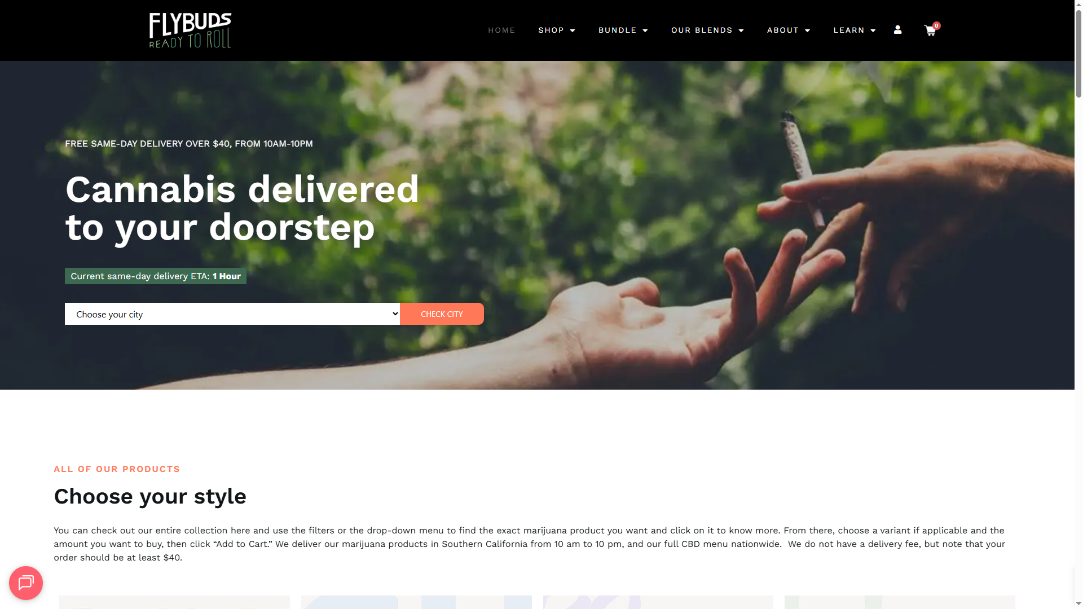1083x609 pixels.
Task: Expand the Bundle menu dropdown arrow
Action: pos(645,30)
